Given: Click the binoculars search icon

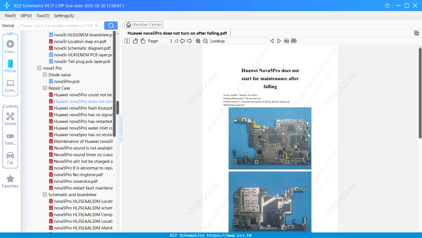Looking at the screenshot, I should click(294, 41).
